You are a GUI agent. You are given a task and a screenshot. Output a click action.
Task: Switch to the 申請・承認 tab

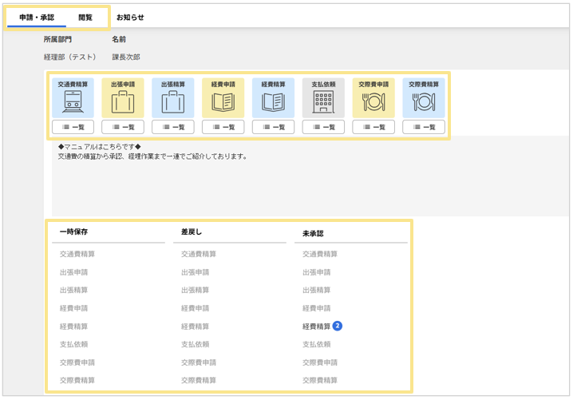pyautogui.click(x=37, y=17)
